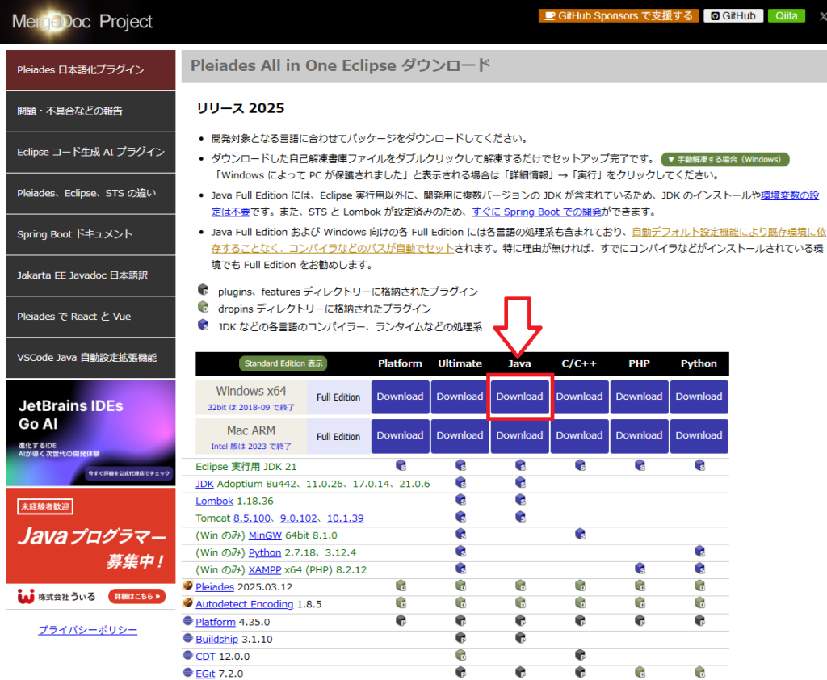
Task: Open the Python link in Win のみ row
Action: point(265,553)
